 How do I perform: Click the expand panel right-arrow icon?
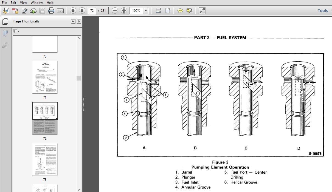click(x=79, y=21)
